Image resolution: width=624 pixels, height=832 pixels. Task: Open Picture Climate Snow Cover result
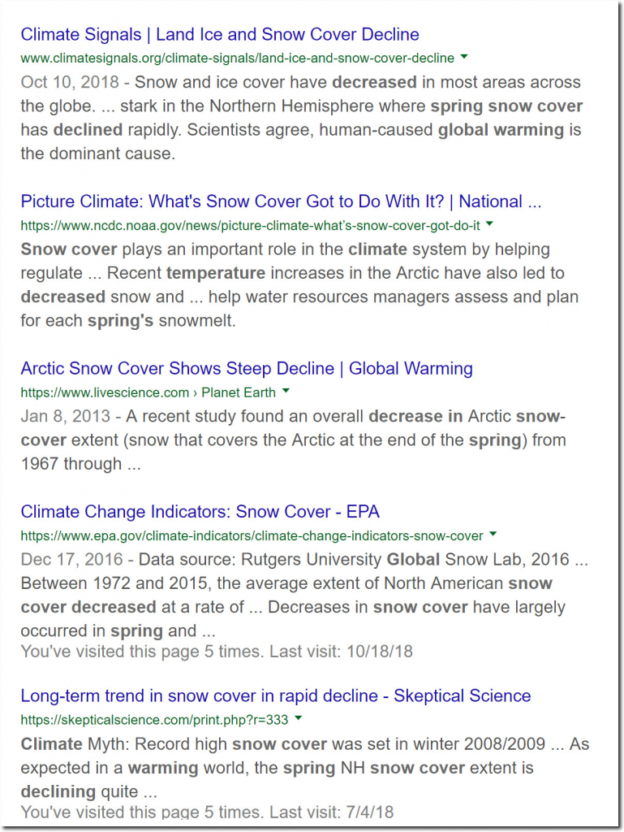pyautogui.click(x=281, y=201)
